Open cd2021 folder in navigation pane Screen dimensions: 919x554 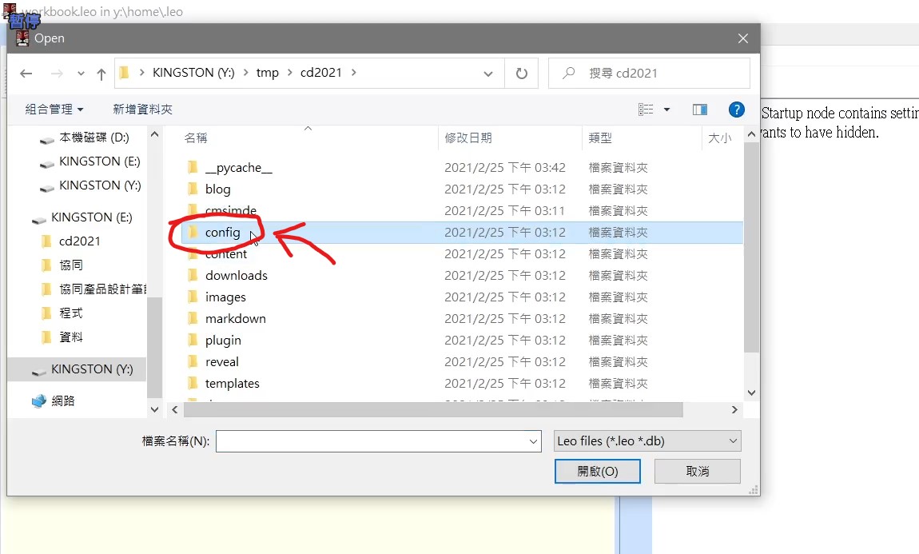point(79,241)
